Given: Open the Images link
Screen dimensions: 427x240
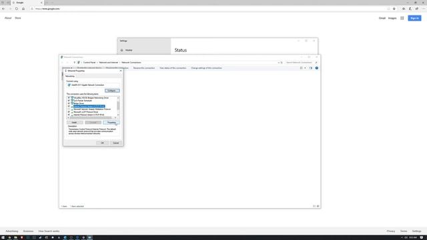Looking at the screenshot, I should (392, 18).
